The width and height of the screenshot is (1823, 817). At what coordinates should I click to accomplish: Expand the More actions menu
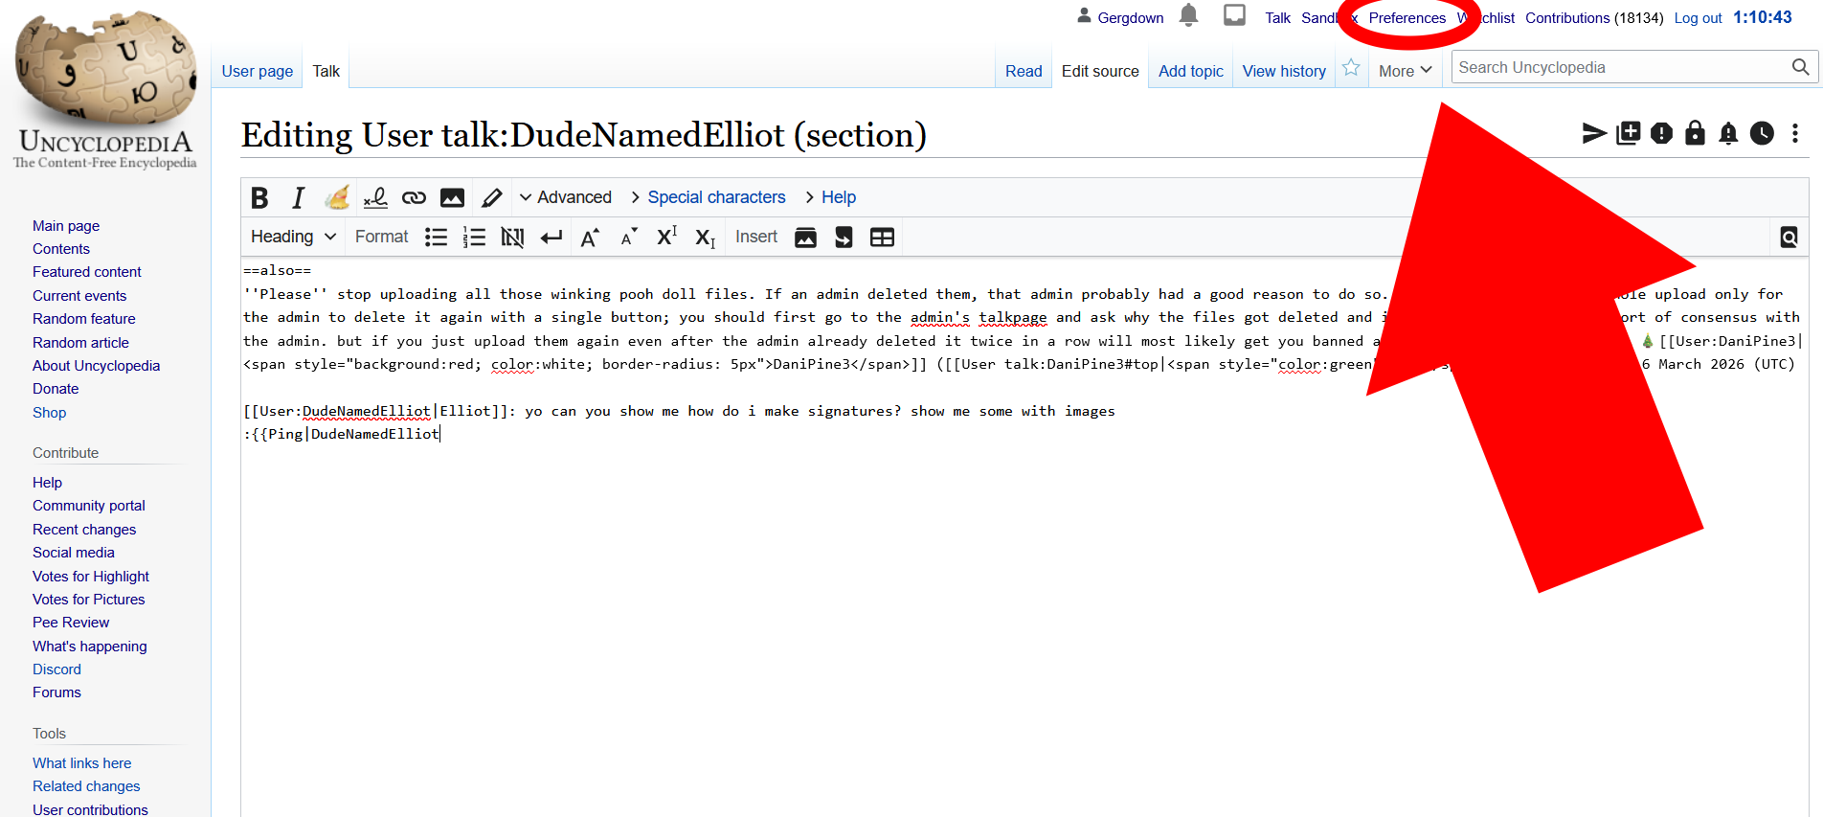coord(1405,71)
